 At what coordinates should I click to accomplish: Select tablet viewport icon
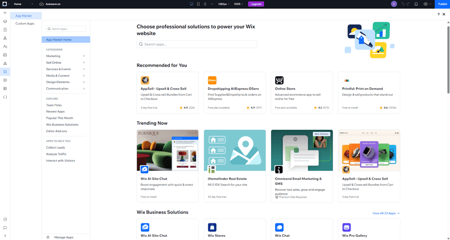point(198,4)
